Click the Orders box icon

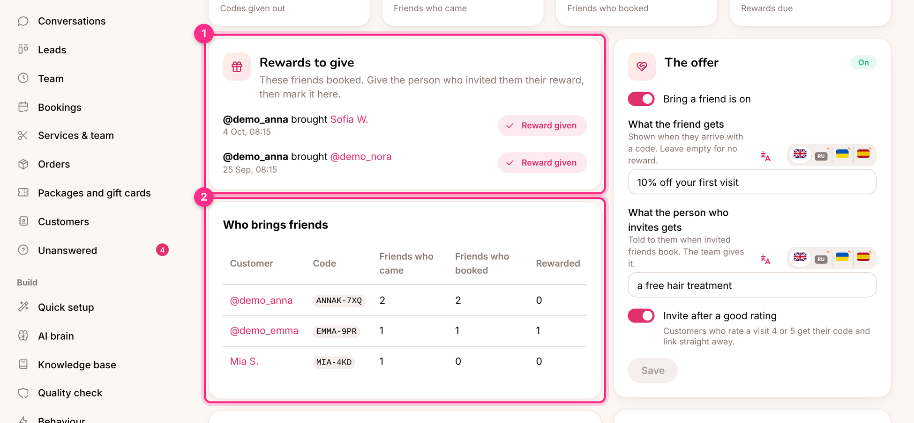[x=23, y=164]
